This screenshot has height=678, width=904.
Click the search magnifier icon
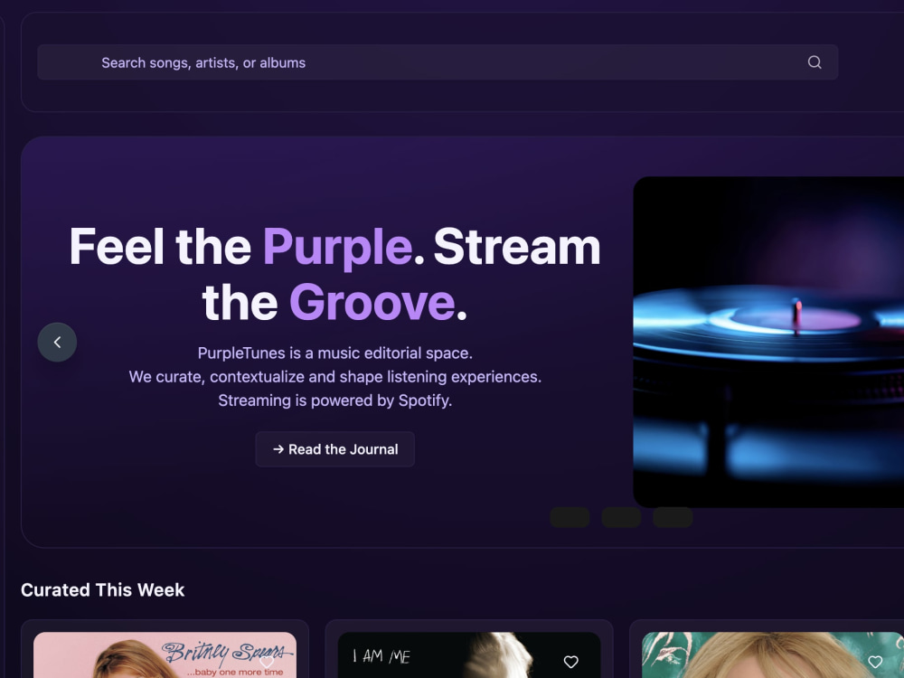coord(815,62)
